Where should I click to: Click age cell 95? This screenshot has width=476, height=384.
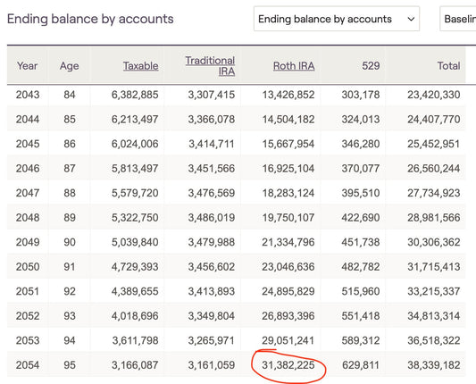tap(70, 365)
